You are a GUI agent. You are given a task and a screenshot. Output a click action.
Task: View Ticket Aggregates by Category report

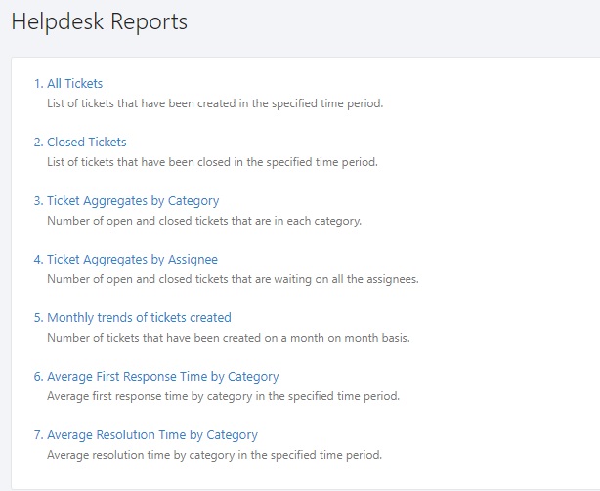126,201
